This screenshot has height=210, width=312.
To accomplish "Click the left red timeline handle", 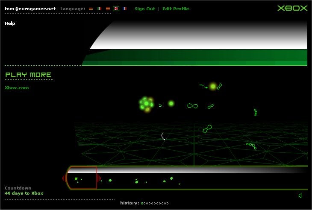I will pyautogui.click(x=64, y=178).
